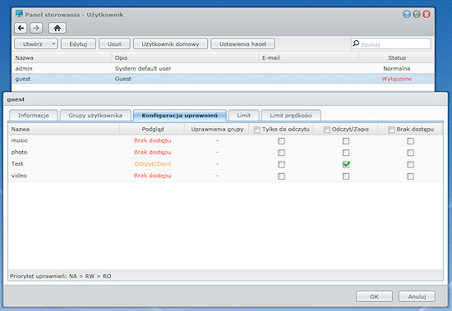The height and width of the screenshot is (311, 452).
Task: Enable read/write for video folder
Action: [x=346, y=176]
